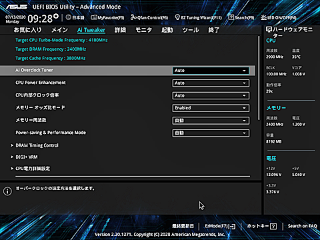
Task: Open メモリー周波数 dropdown
Action: pos(211,121)
